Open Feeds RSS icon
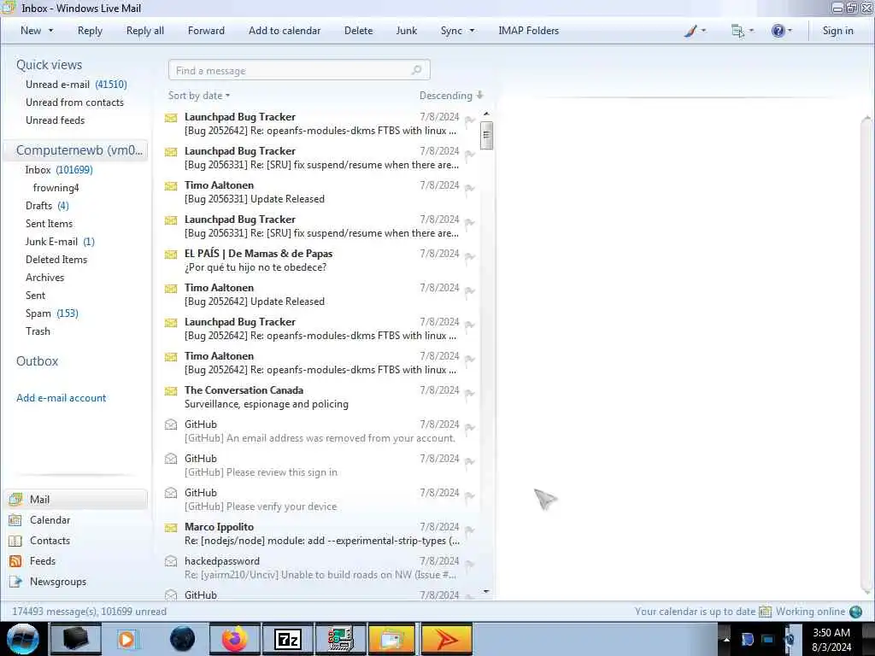Screen dimensions: 875x656 click(x=15, y=561)
